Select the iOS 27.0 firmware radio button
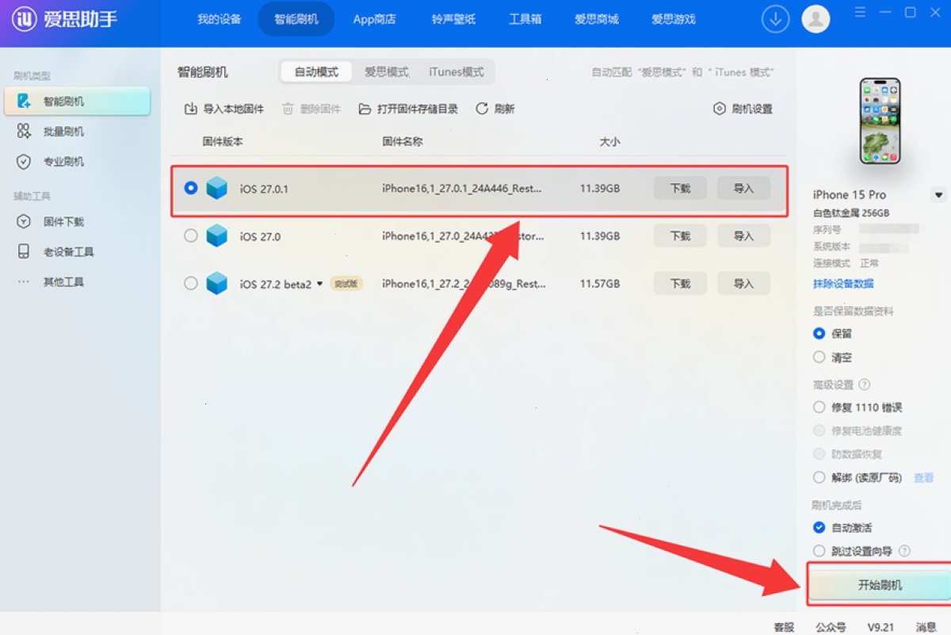 190,235
